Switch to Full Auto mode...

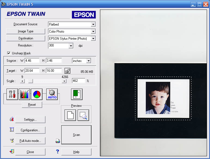coord(30,141)
